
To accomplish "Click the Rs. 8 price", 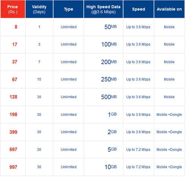I will pyautogui.click(x=16, y=27).
